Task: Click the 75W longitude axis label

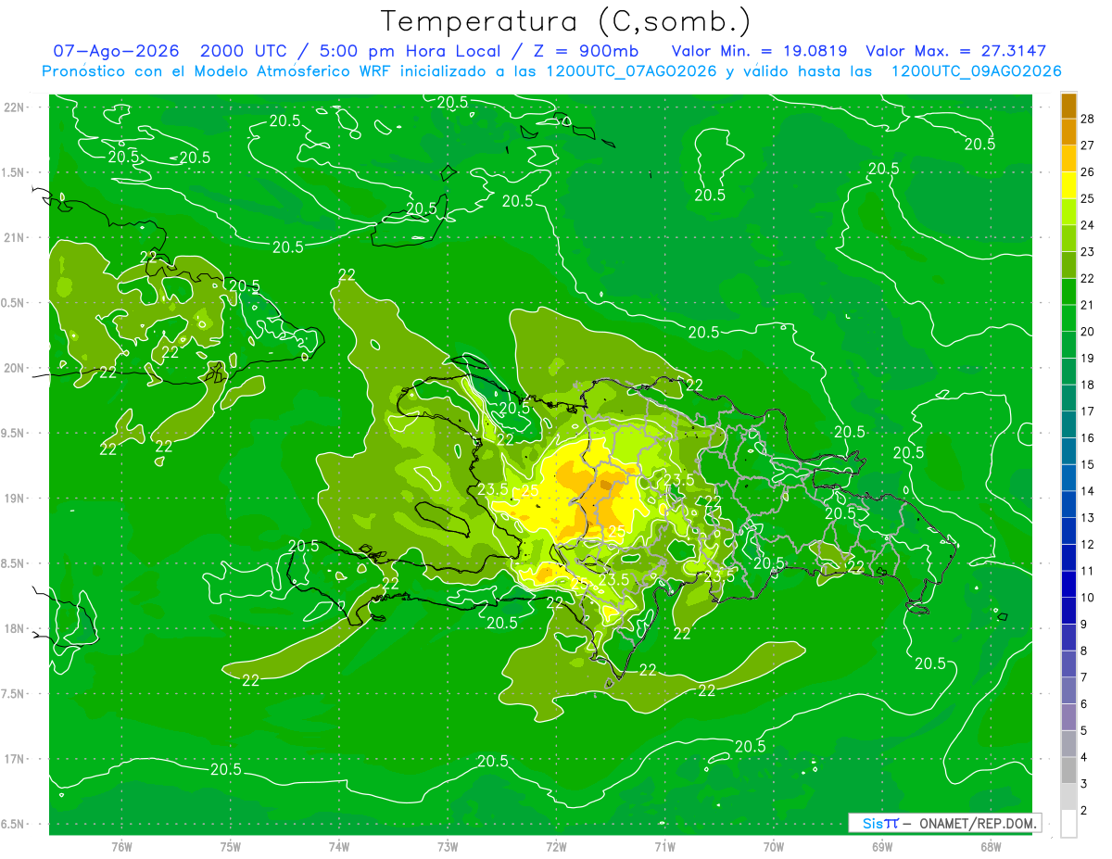Action: coord(230,847)
